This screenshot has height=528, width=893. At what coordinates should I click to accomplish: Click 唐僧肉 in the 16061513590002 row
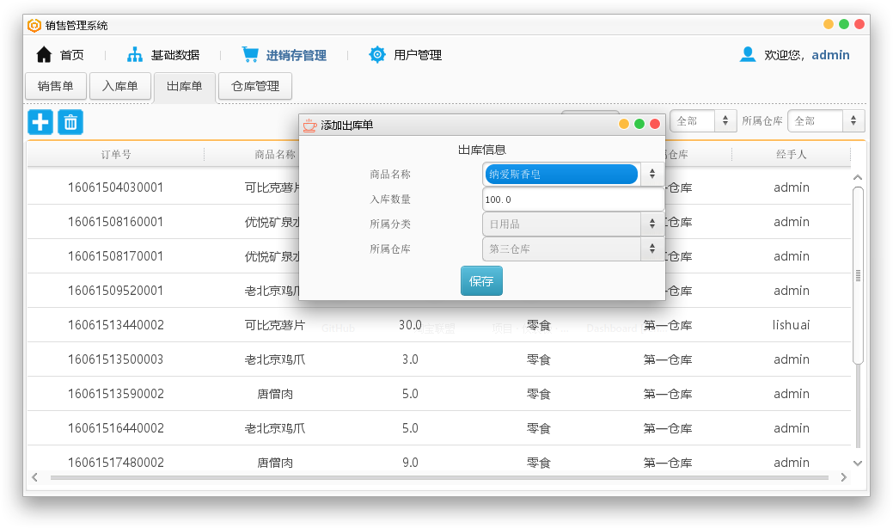[x=275, y=394]
